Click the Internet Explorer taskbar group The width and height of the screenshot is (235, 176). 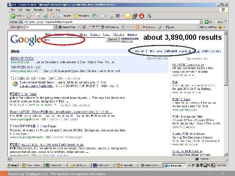tap(175, 165)
